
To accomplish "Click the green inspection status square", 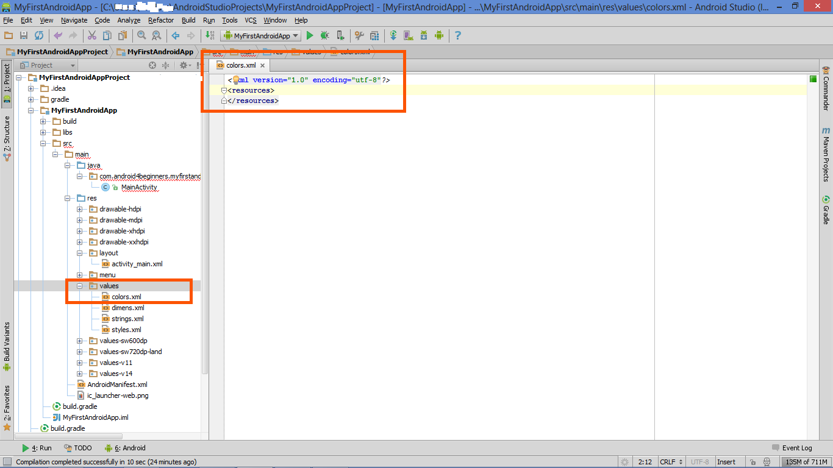I will pos(813,79).
